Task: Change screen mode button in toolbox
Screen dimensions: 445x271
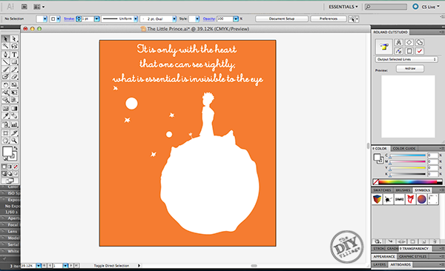Action: pos(10,181)
